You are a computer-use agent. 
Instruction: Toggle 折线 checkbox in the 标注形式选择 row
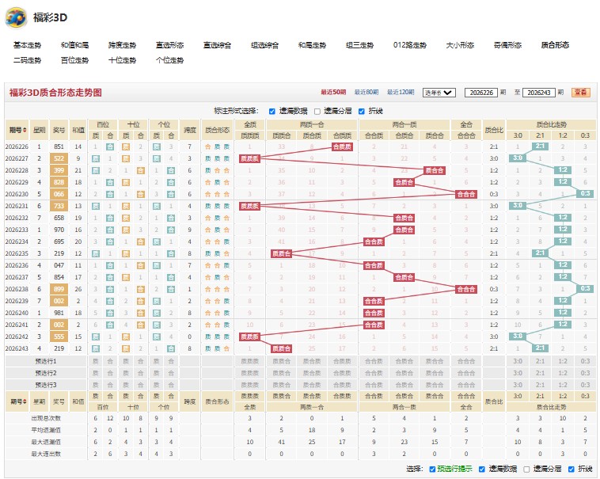point(362,112)
